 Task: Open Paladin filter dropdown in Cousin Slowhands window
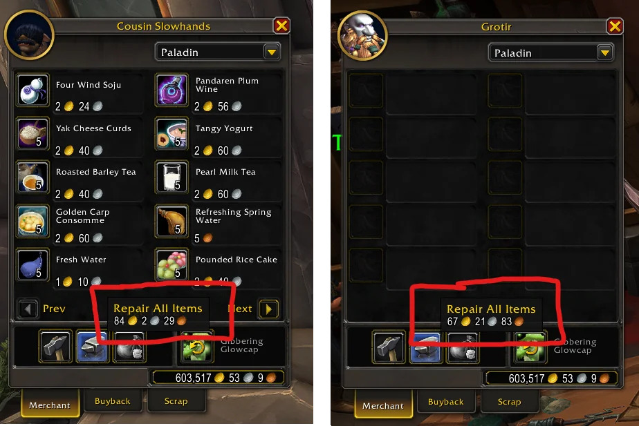tap(218, 52)
